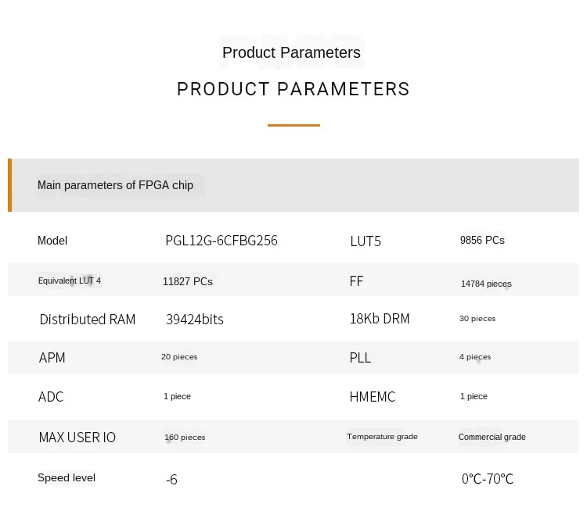This screenshot has width=587, height=511.
Task: Click the orange divider line under heading
Action: [x=293, y=125]
